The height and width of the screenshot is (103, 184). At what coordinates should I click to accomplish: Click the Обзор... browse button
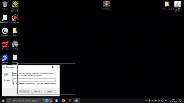[50, 92]
